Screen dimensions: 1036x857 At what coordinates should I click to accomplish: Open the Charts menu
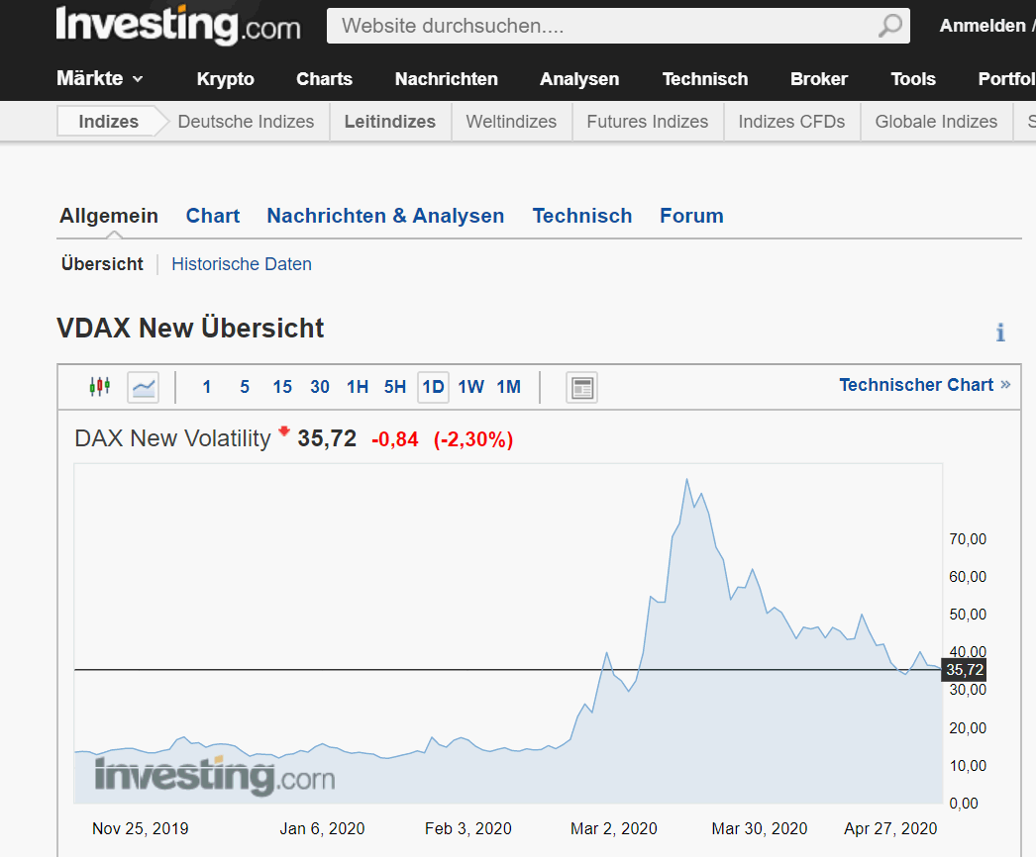coord(325,79)
